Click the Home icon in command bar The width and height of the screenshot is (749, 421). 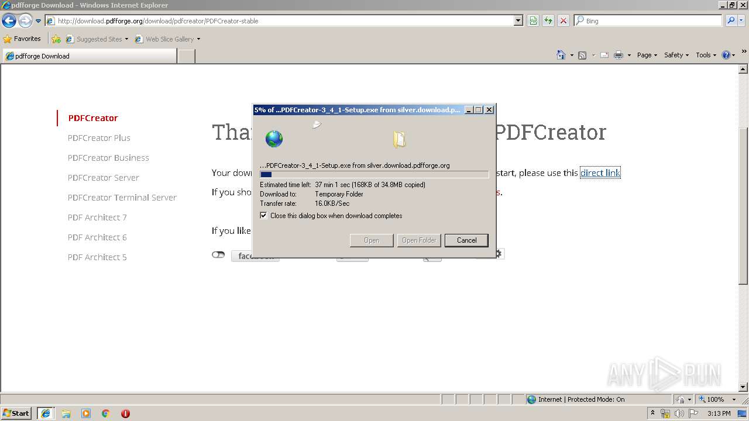coord(561,55)
